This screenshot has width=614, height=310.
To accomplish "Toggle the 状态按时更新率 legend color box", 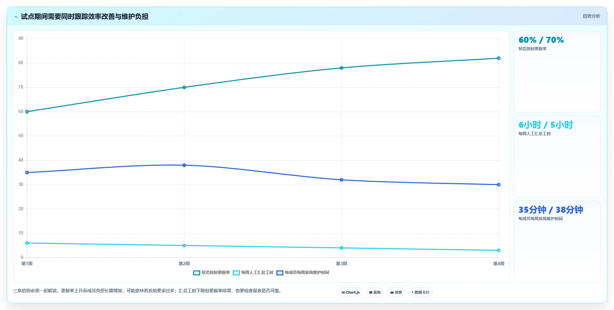I will 197,273.
